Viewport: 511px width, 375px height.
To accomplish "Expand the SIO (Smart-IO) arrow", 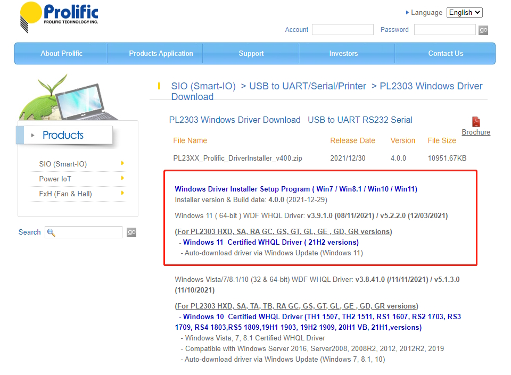I will pyautogui.click(x=122, y=163).
